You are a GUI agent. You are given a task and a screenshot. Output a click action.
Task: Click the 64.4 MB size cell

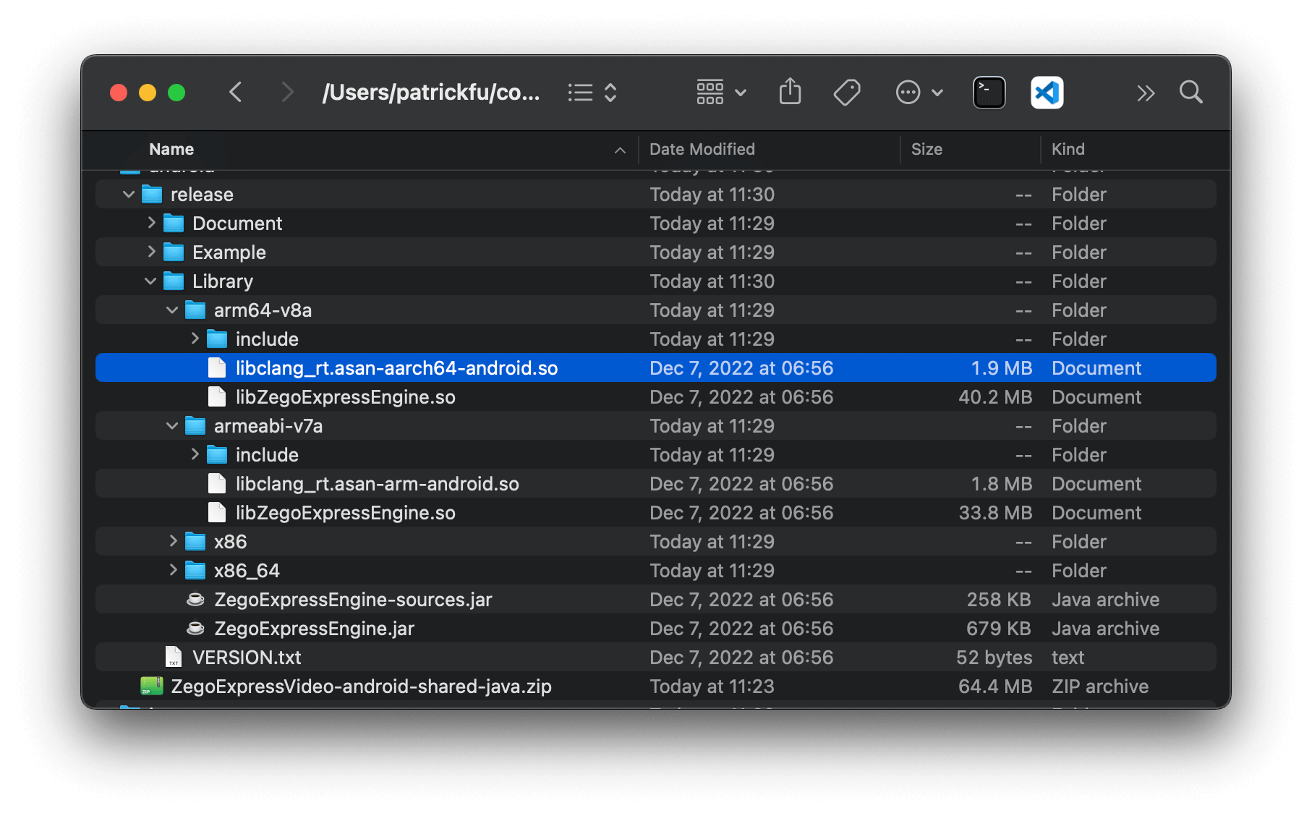[x=995, y=687]
